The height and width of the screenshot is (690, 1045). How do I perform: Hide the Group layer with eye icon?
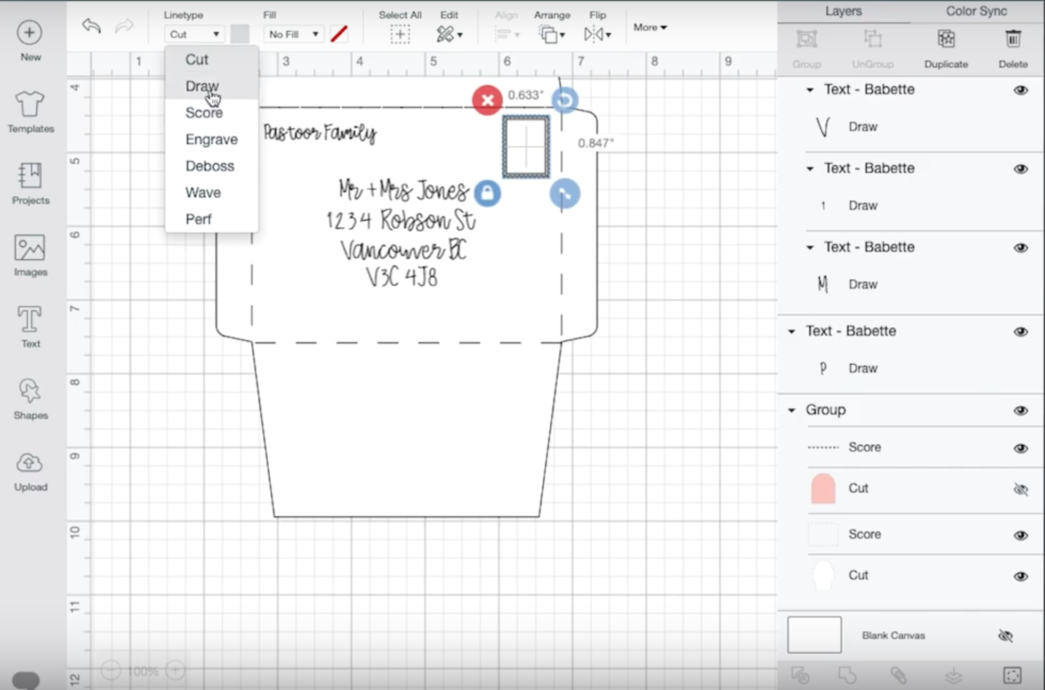click(x=1020, y=411)
